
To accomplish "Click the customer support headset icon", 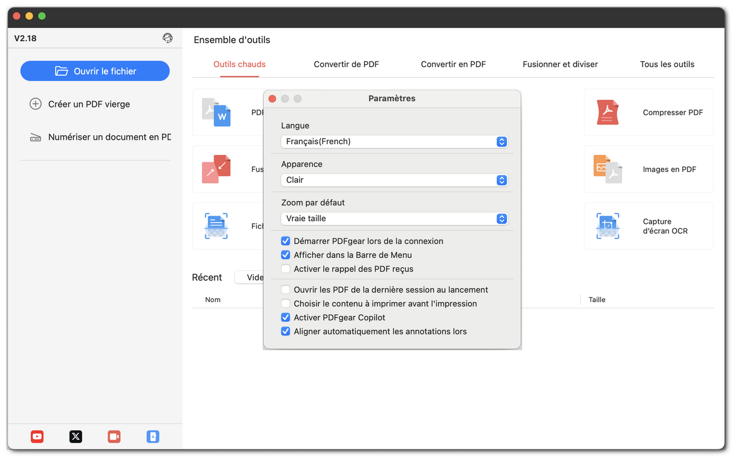I will pos(167,38).
